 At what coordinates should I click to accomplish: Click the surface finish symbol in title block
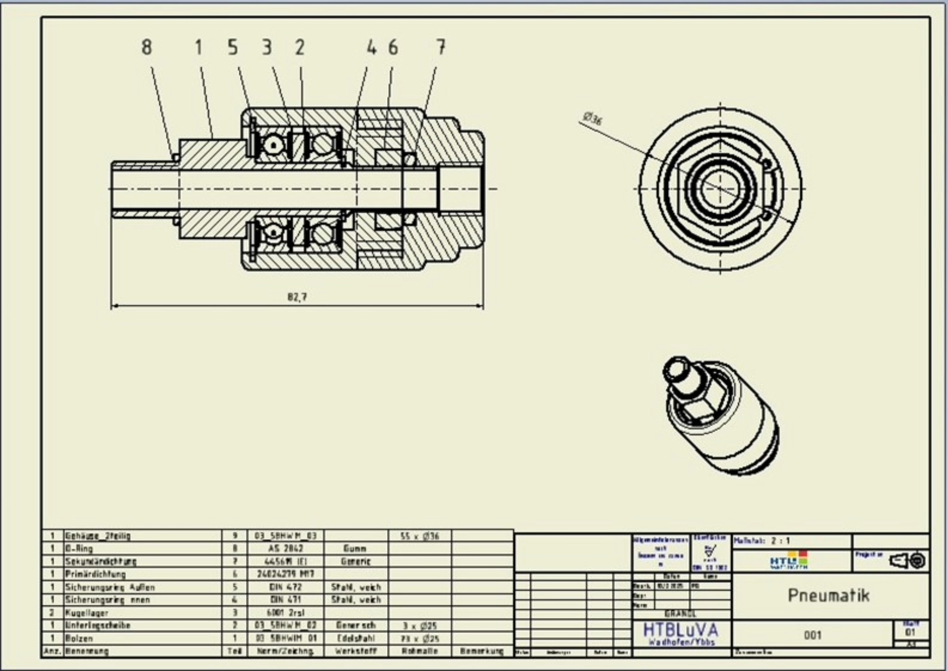(710, 551)
